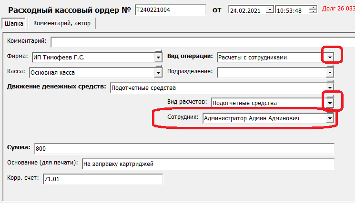Viewport: 355px width, 203px height.
Task: Switch to the Шапка tab
Action: (14, 23)
